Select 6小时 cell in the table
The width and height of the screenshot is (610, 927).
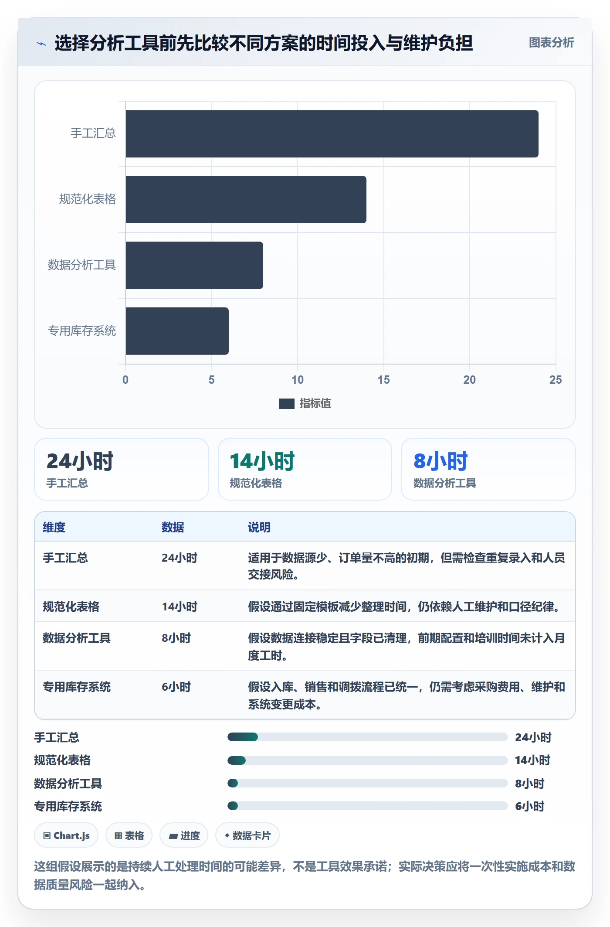176,687
